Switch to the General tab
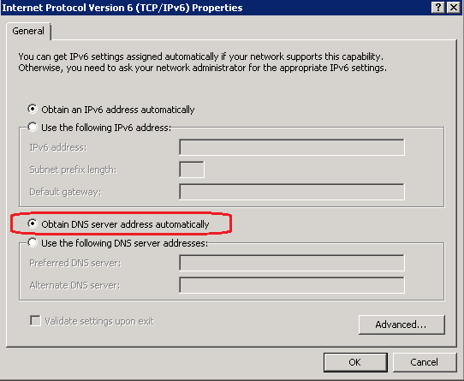Screen dimensions: 464x381 point(28,31)
